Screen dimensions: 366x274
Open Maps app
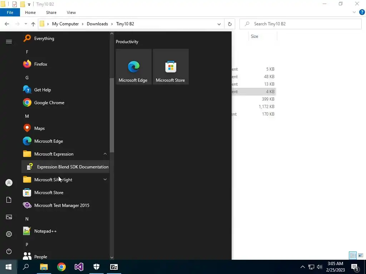pyautogui.click(x=65, y=128)
